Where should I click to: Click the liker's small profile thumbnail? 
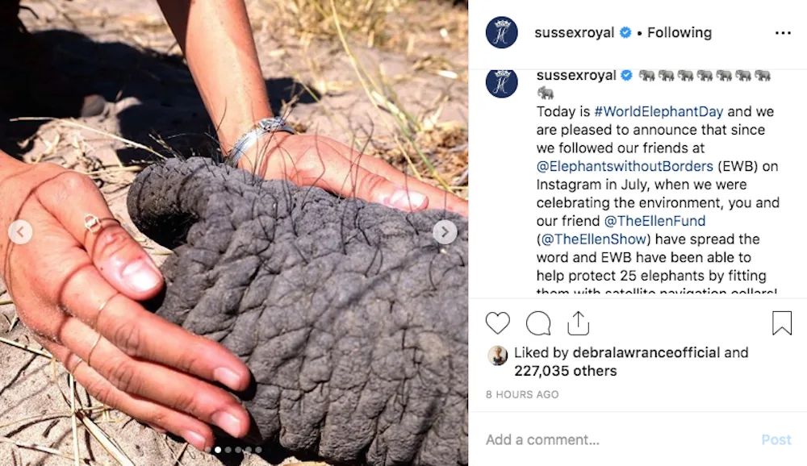point(497,355)
